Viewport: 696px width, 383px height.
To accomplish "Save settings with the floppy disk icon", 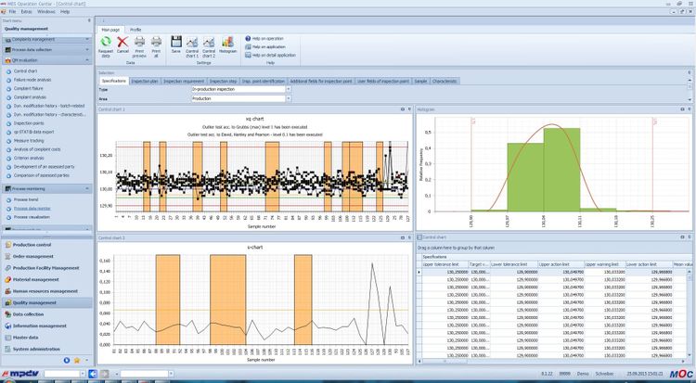I will coord(176,42).
